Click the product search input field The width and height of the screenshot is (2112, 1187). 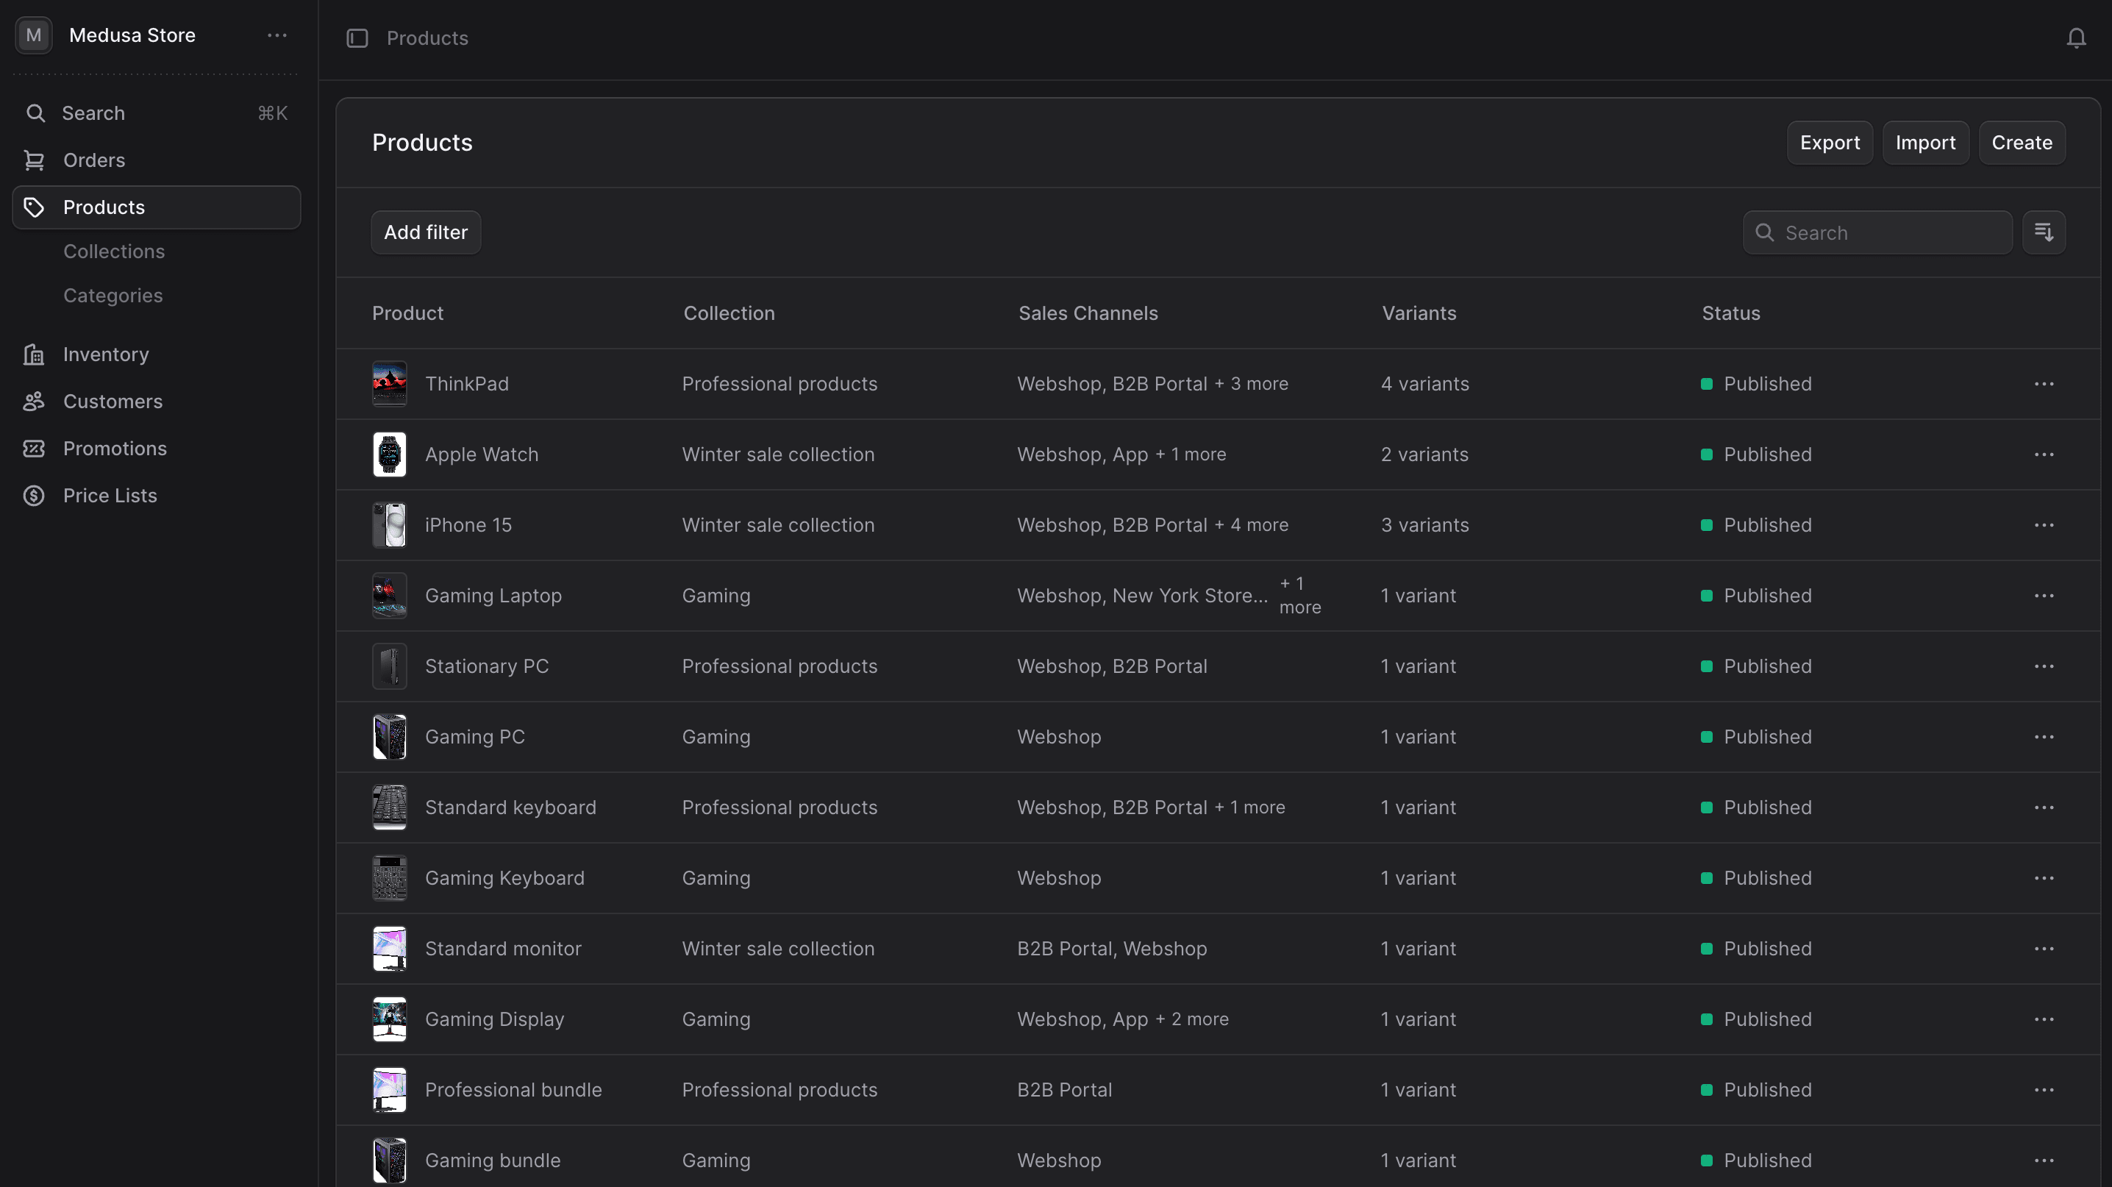coord(1877,232)
